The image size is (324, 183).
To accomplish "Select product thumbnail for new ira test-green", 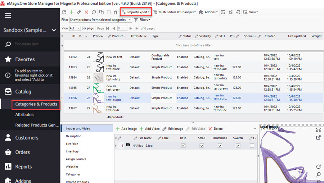I will click(x=98, y=88).
